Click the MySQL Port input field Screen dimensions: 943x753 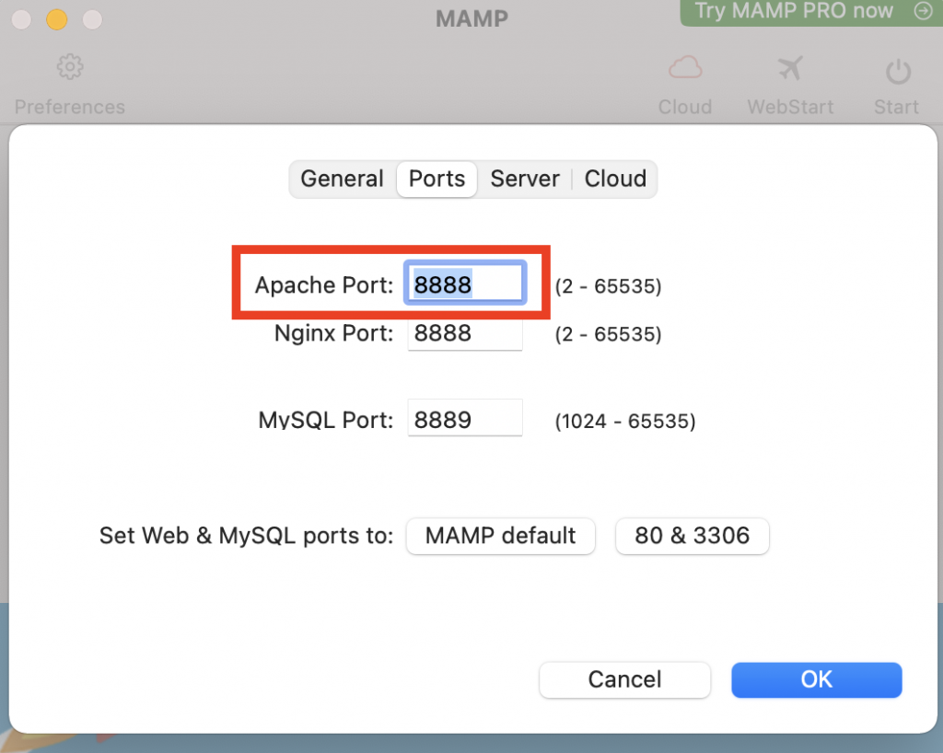[x=465, y=418]
